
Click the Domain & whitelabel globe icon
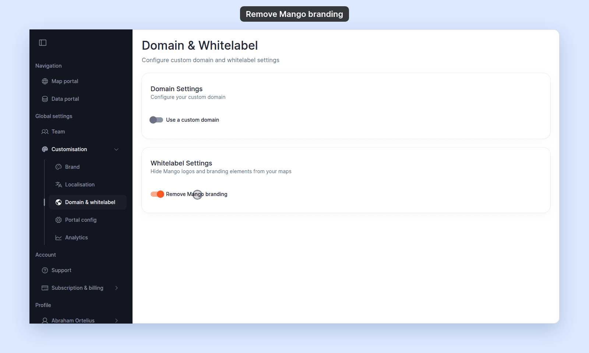[x=59, y=202]
